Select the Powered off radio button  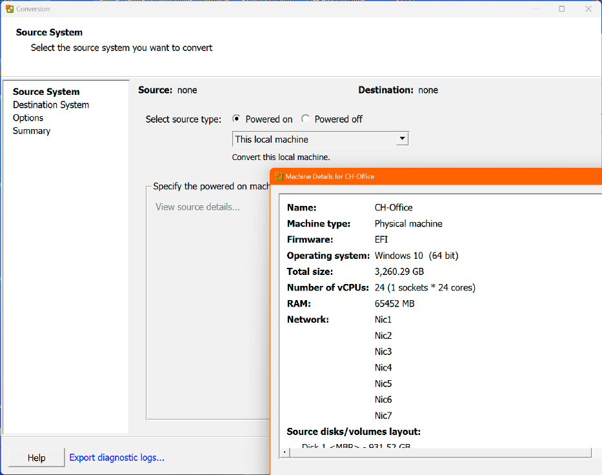click(x=305, y=119)
